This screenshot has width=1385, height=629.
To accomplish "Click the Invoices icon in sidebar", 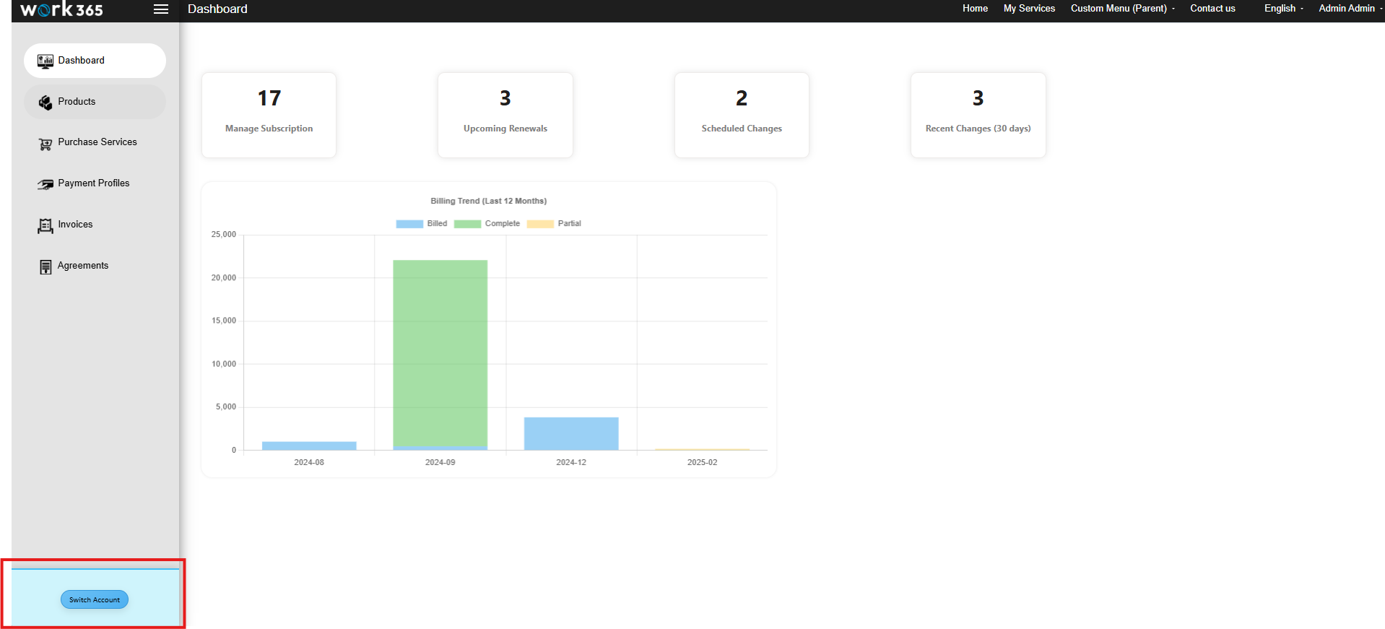I will point(45,226).
